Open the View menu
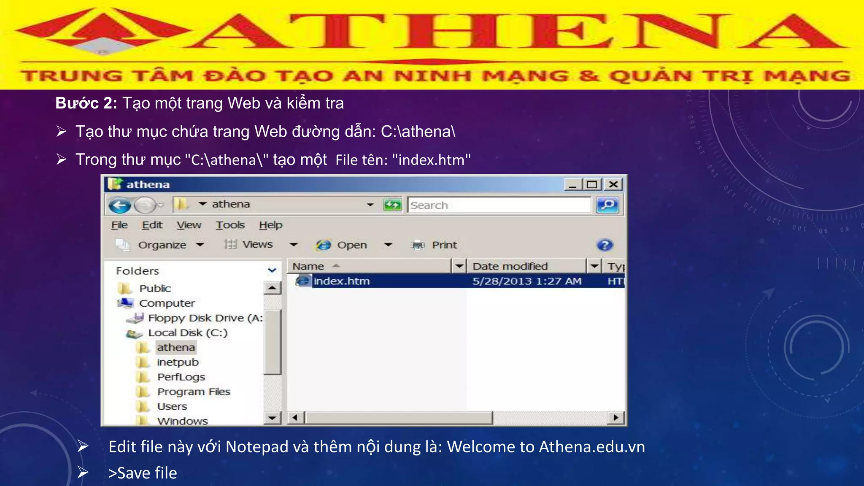 [x=189, y=225]
